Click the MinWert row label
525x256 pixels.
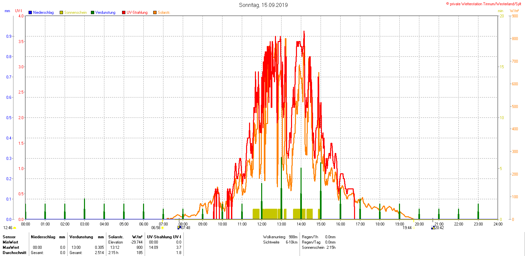pos(10,242)
